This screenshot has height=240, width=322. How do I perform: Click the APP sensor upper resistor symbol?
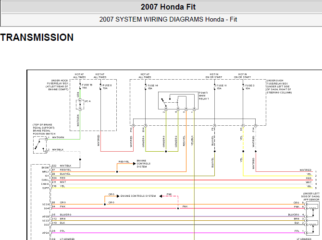[x=312, y=208]
